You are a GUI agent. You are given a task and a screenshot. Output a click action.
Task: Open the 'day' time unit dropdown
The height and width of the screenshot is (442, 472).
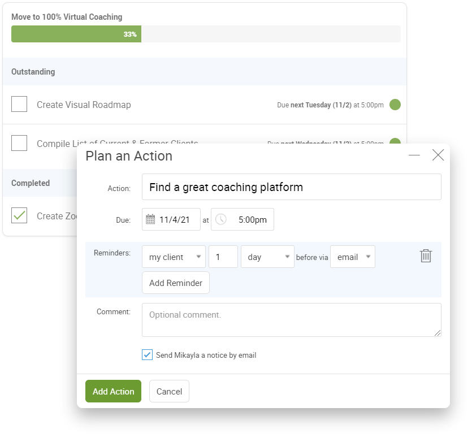[x=267, y=257]
